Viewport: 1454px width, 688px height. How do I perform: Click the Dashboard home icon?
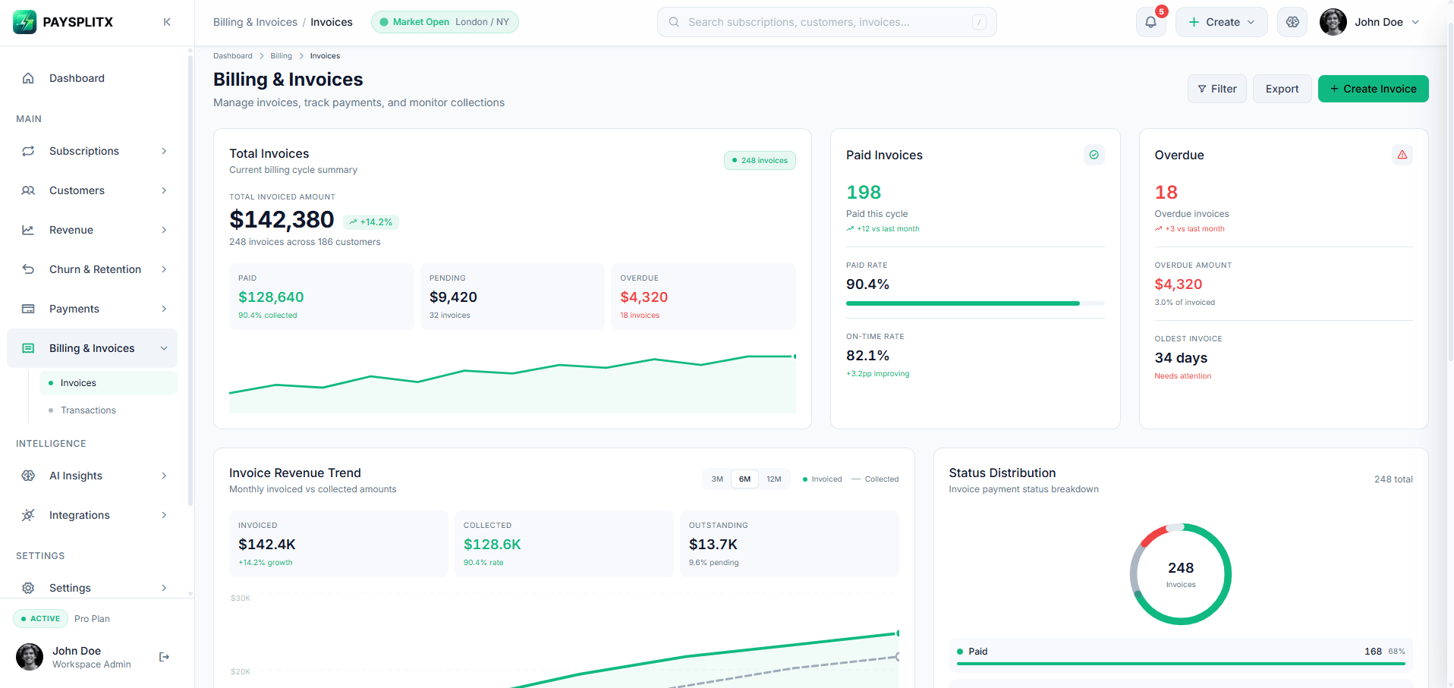click(28, 78)
